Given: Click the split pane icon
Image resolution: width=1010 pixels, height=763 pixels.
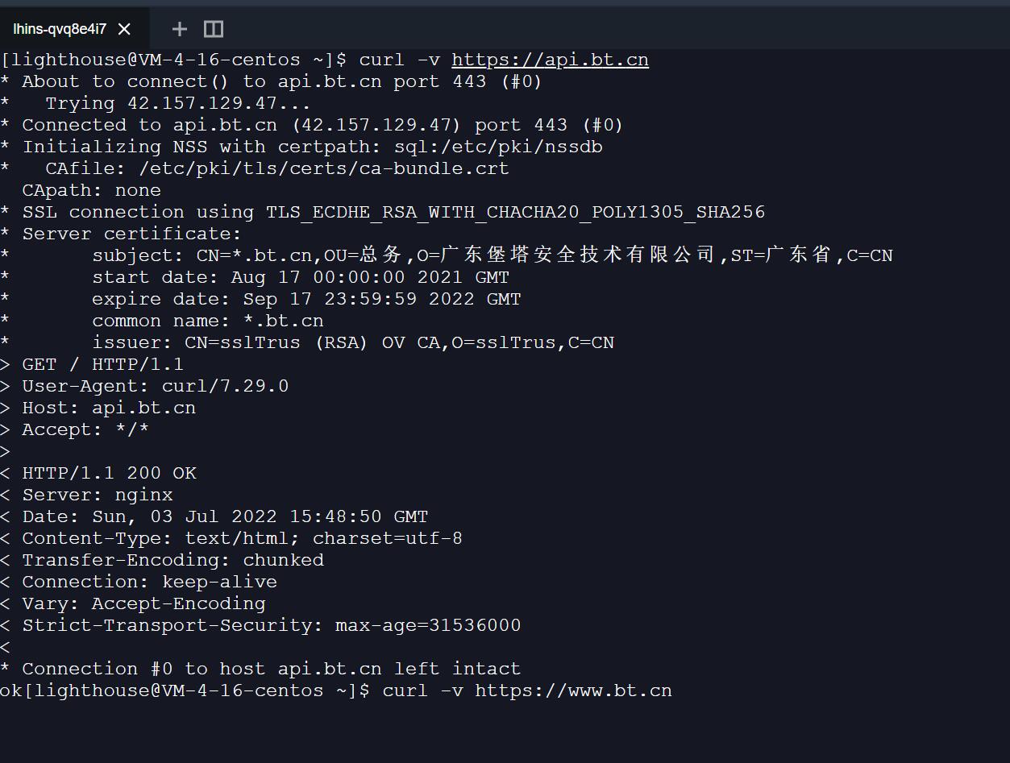Looking at the screenshot, I should 214,29.
